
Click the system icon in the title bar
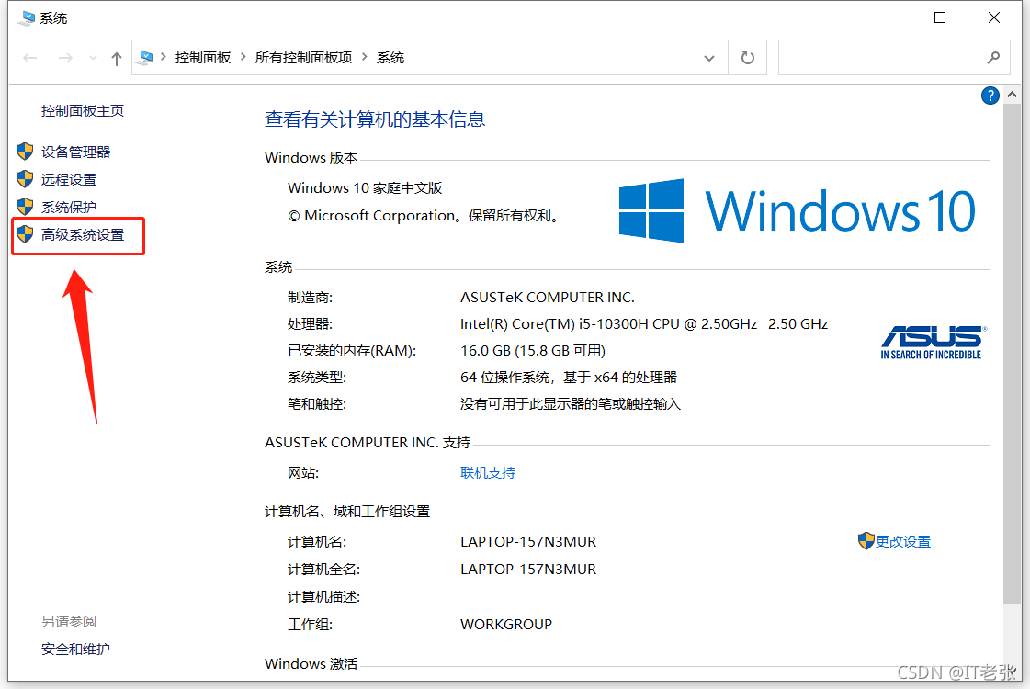27,17
